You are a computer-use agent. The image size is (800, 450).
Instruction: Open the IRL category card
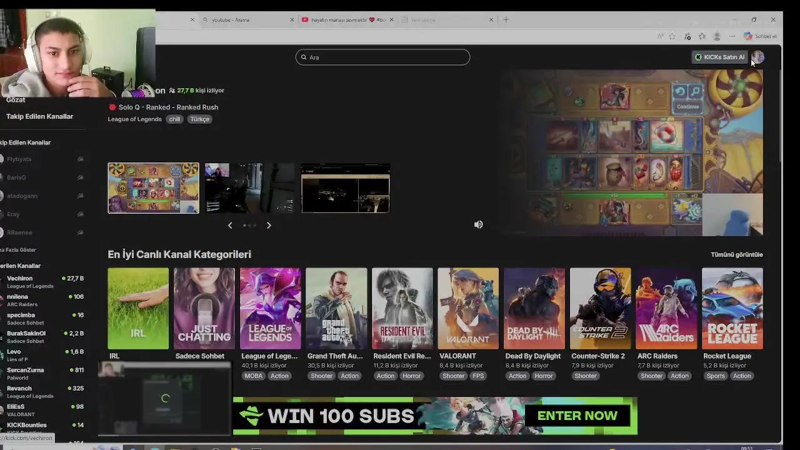[138, 308]
